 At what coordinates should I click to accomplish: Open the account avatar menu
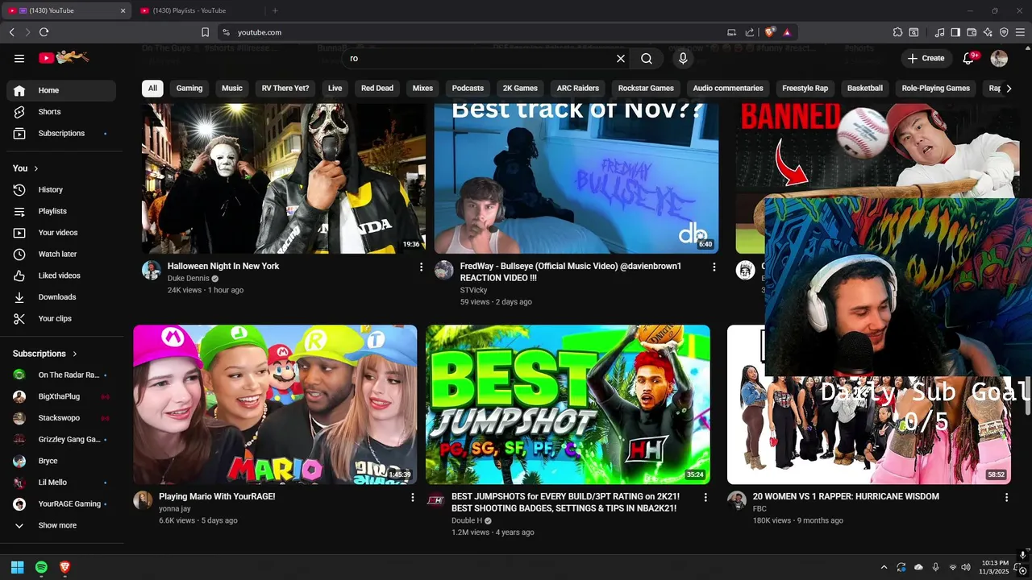click(x=999, y=58)
